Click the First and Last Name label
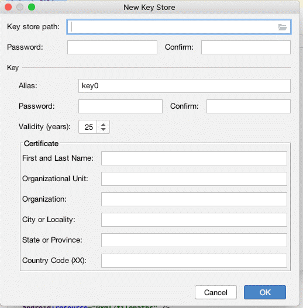This screenshot has width=303, height=308. coord(58,158)
